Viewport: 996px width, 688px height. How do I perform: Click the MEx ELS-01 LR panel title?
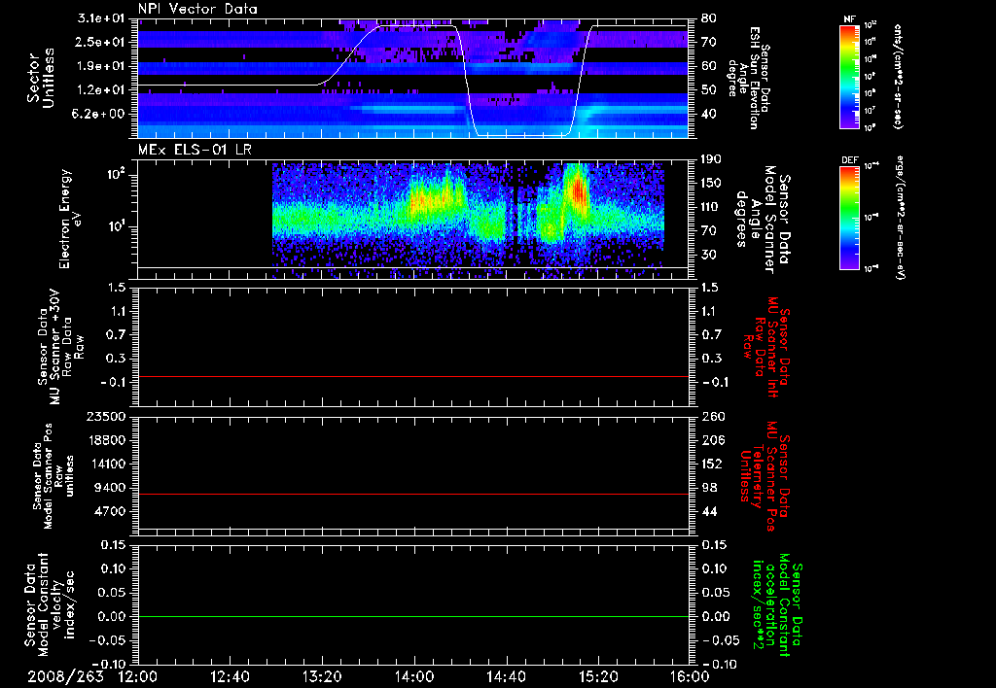(x=196, y=151)
